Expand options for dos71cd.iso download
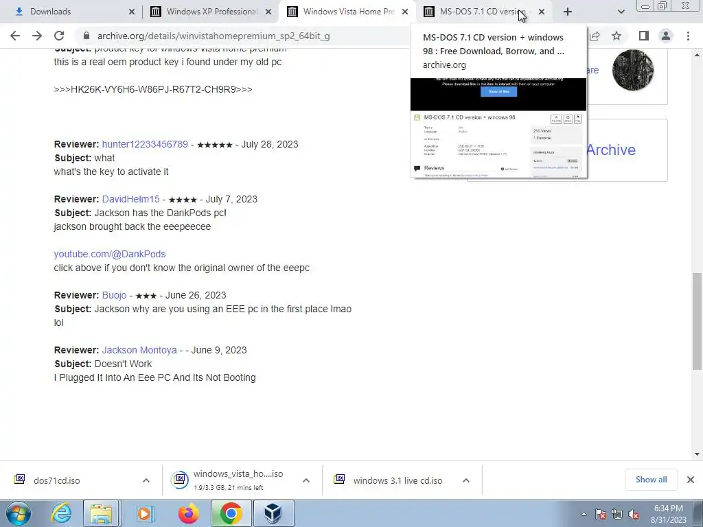Screen dimensions: 703x527 point(146,480)
